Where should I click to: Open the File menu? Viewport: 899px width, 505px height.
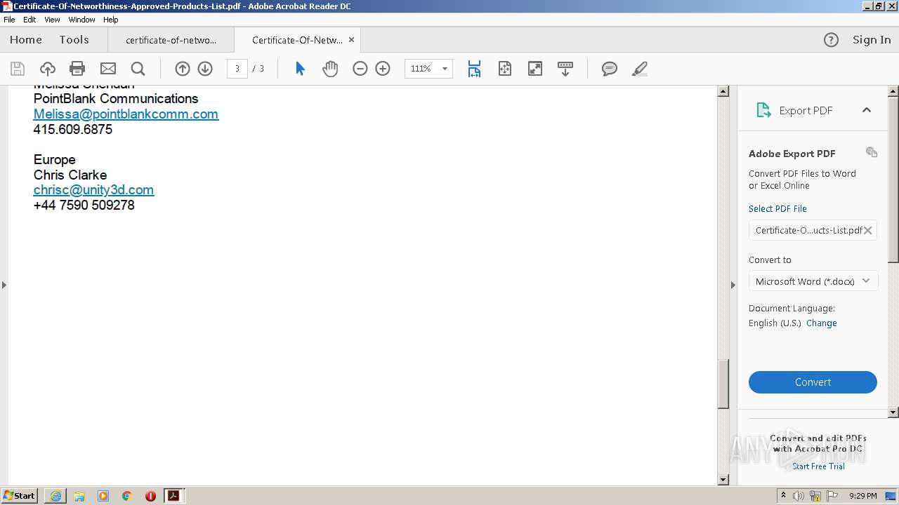(9, 20)
